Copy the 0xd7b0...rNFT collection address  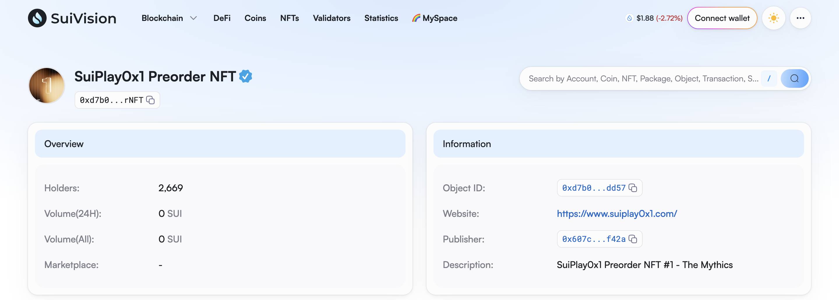151,100
